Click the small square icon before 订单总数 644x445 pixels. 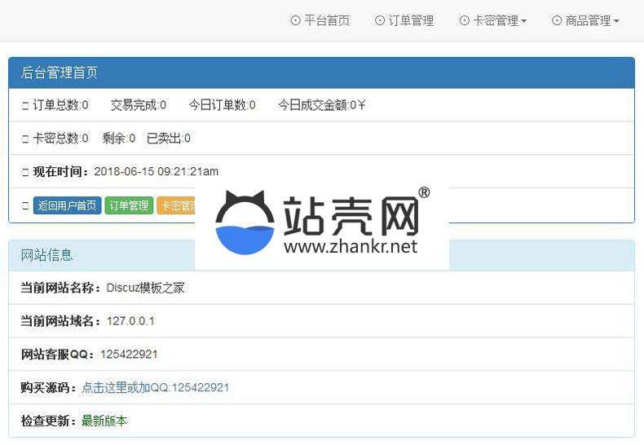pos(25,106)
